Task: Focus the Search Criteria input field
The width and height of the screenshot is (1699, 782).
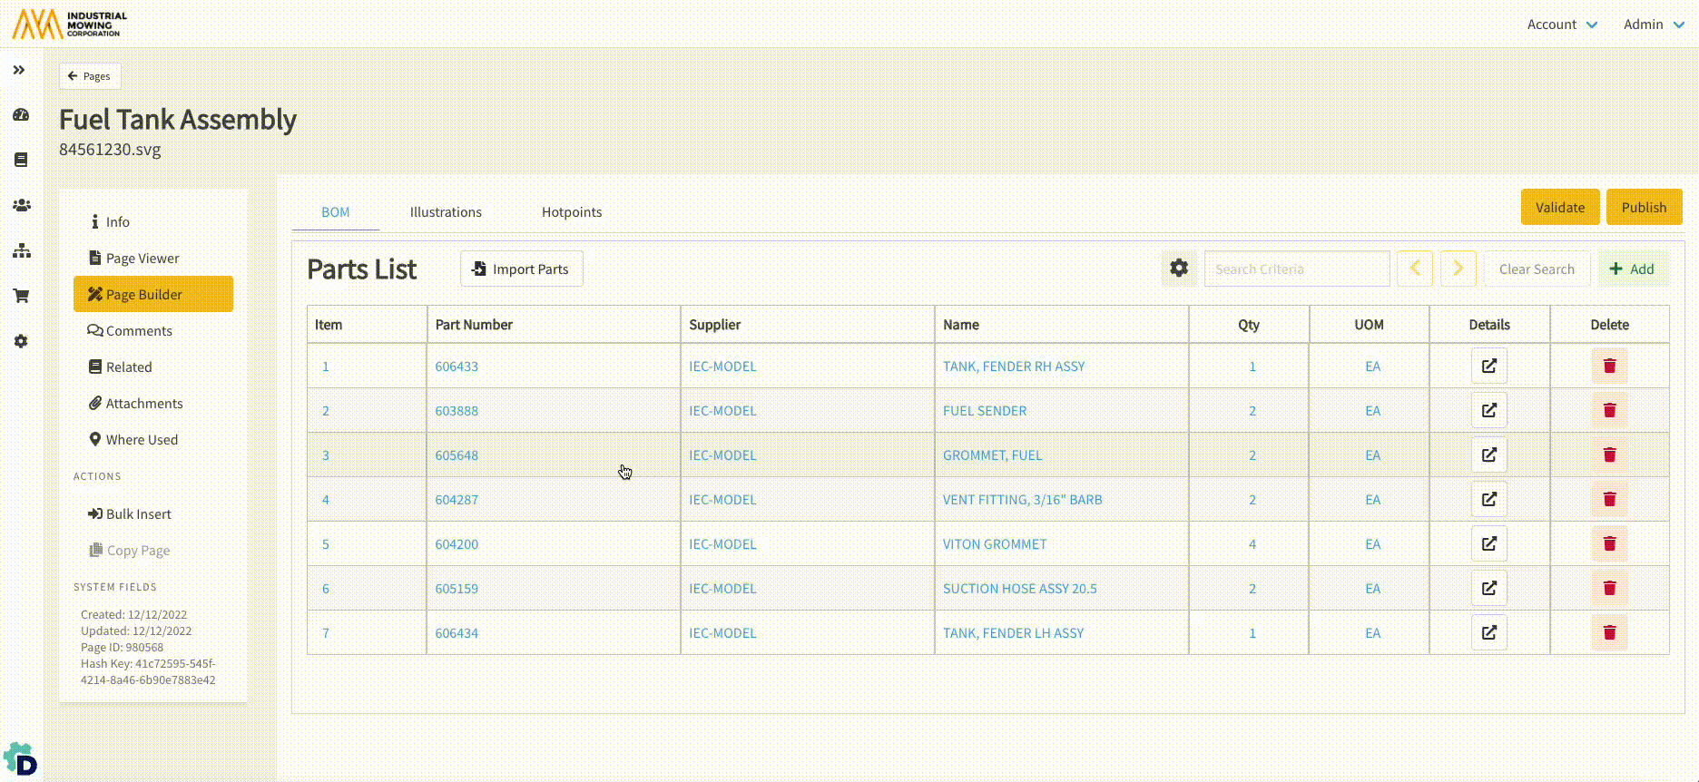Action: tap(1296, 269)
